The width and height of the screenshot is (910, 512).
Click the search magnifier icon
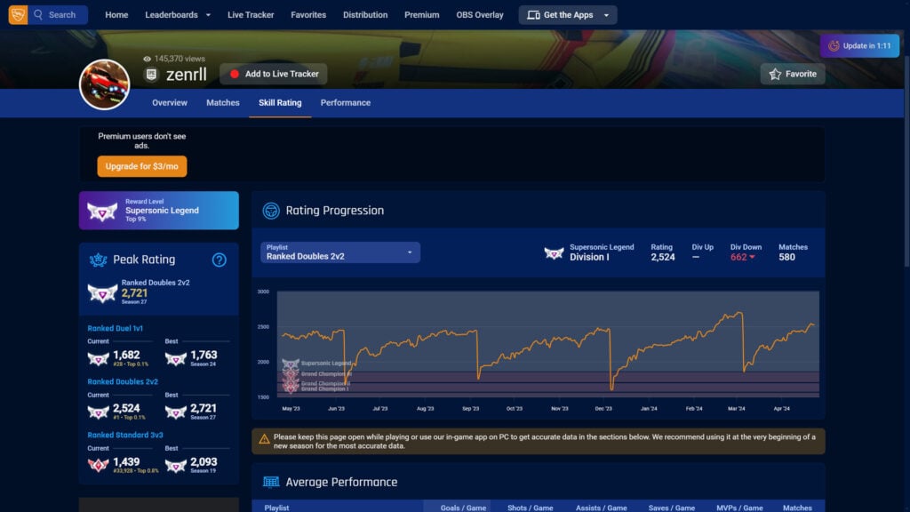tap(38, 14)
